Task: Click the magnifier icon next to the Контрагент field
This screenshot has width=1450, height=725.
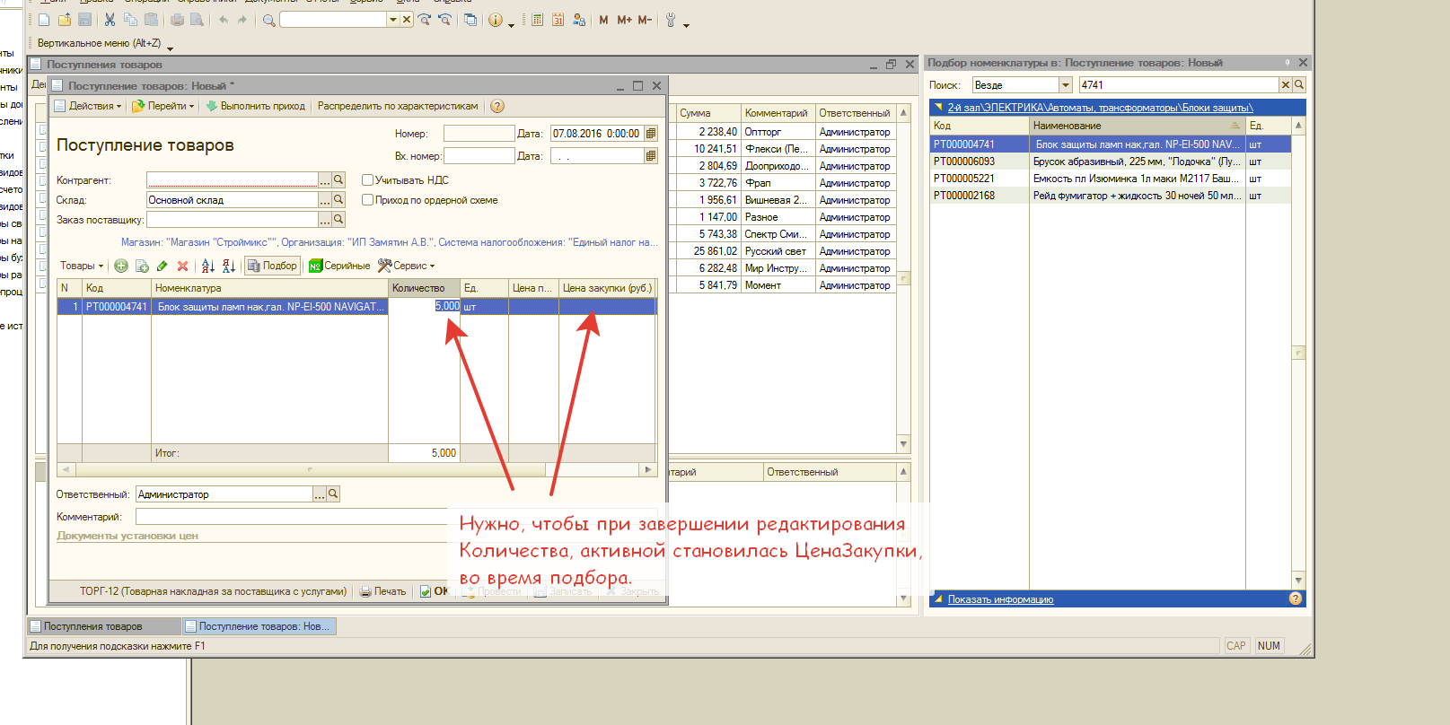Action: tap(338, 179)
